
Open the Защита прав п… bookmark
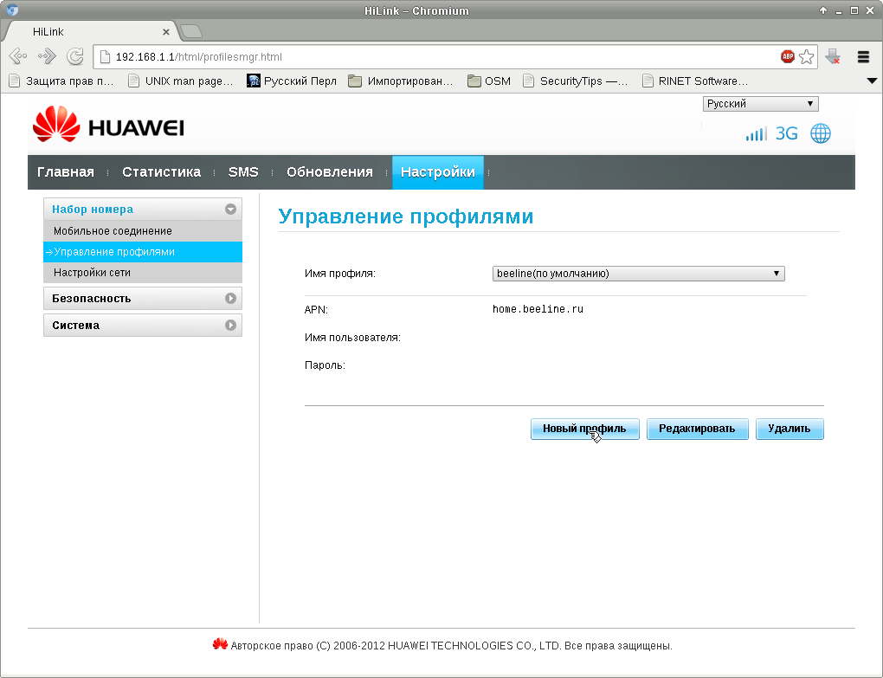pos(61,81)
